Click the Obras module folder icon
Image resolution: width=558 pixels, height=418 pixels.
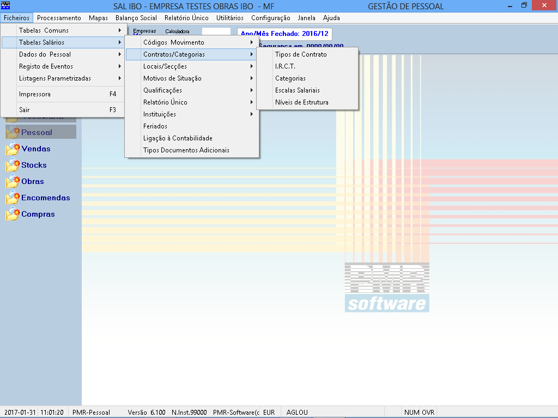[x=13, y=182]
